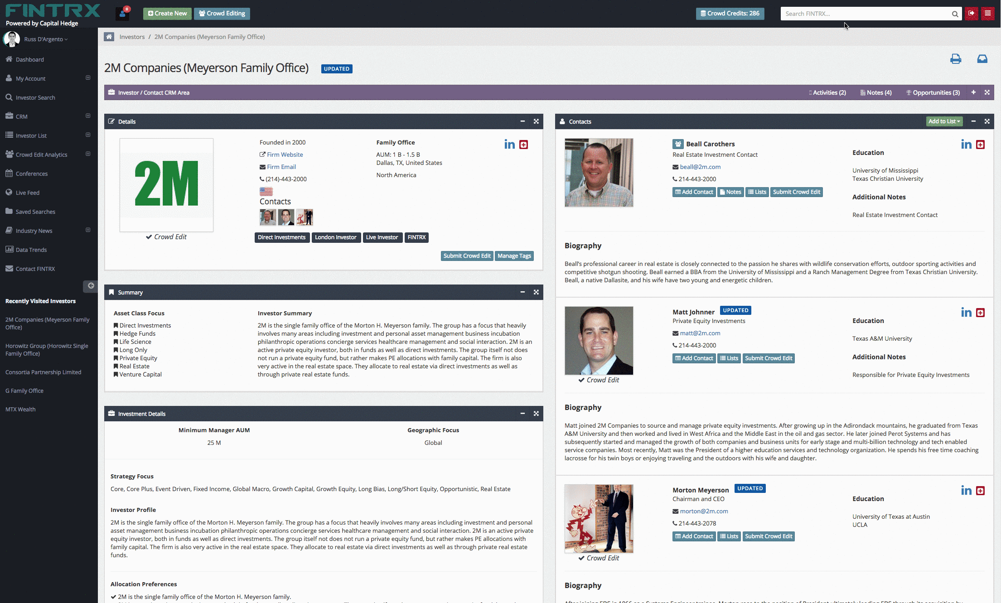Open Horowitz Group in recently visited
Image resolution: width=1001 pixels, height=603 pixels.
pos(47,350)
